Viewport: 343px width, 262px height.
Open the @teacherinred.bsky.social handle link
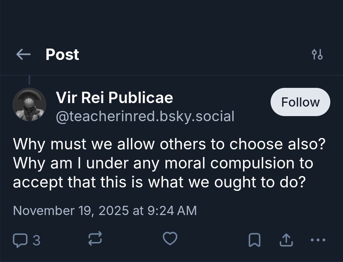pos(145,116)
